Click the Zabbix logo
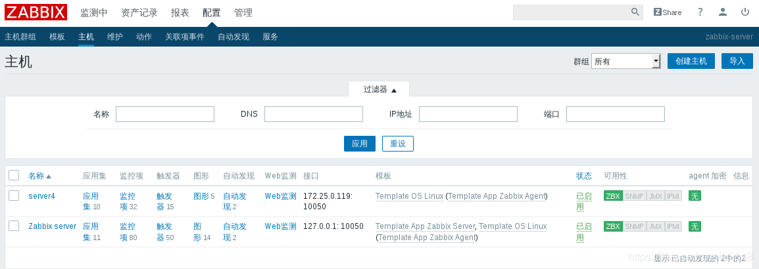Viewport: 759px width, 269px height. pyautogui.click(x=36, y=12)
